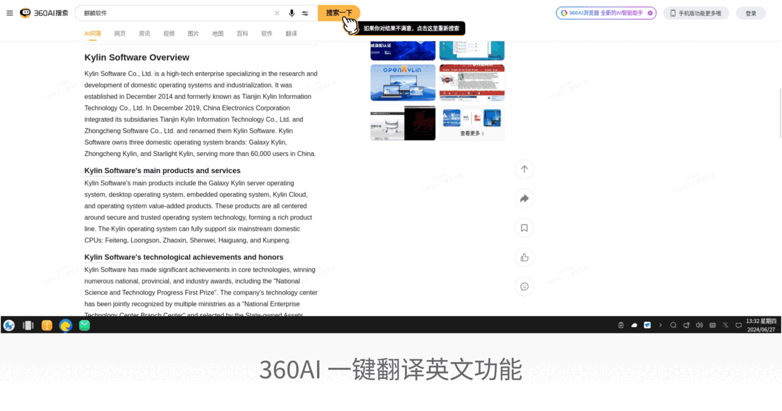This screenshot has height=411, width=782.
Task: Open the hamburger menu at top left
Action: [x=10, y=13]
